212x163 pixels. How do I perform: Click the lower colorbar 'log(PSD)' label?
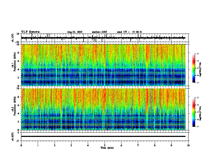(200, 113)
